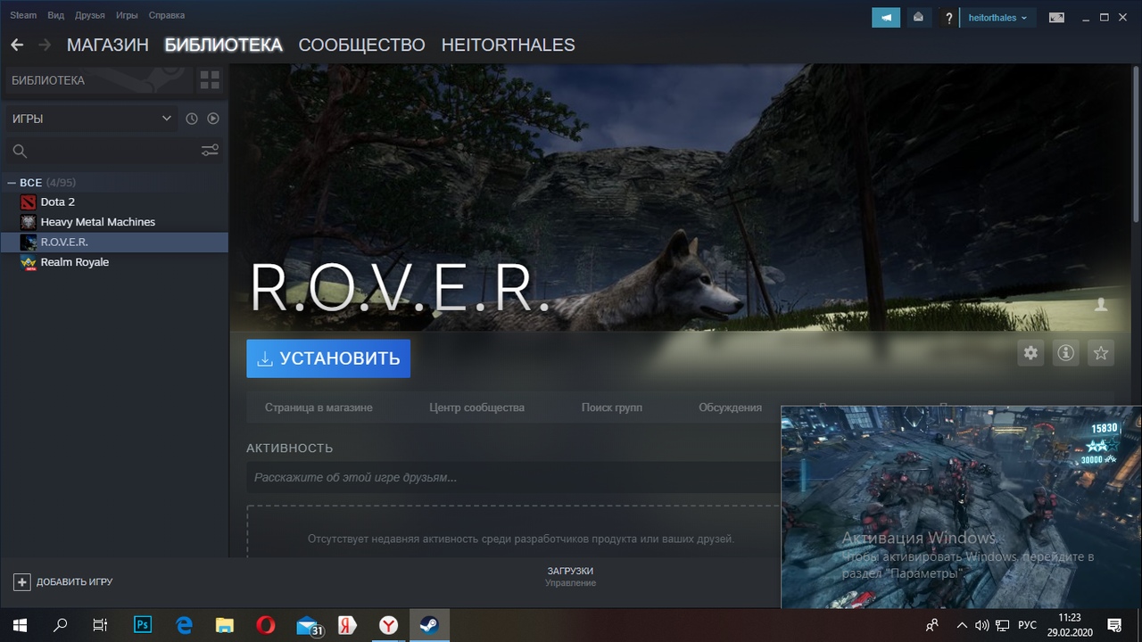
Task: Open the Windows Start menu
Action: coord(20,625)
